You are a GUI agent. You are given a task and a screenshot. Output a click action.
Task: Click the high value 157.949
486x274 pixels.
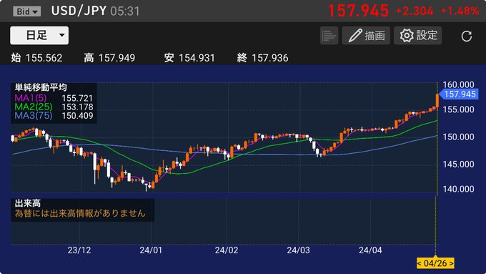point(116,58)
